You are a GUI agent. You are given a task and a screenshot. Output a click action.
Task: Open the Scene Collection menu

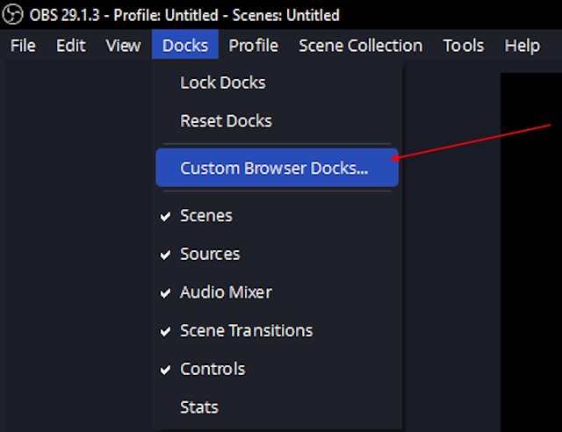(x=360, y=46)
